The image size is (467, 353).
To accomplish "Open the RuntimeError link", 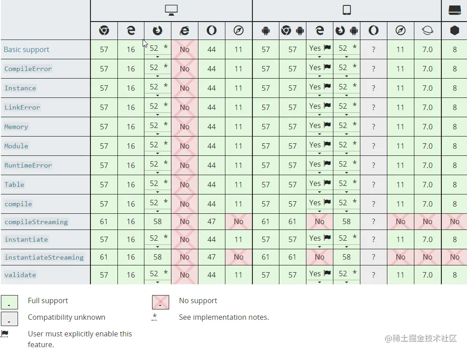I will (x=28, y=165).
